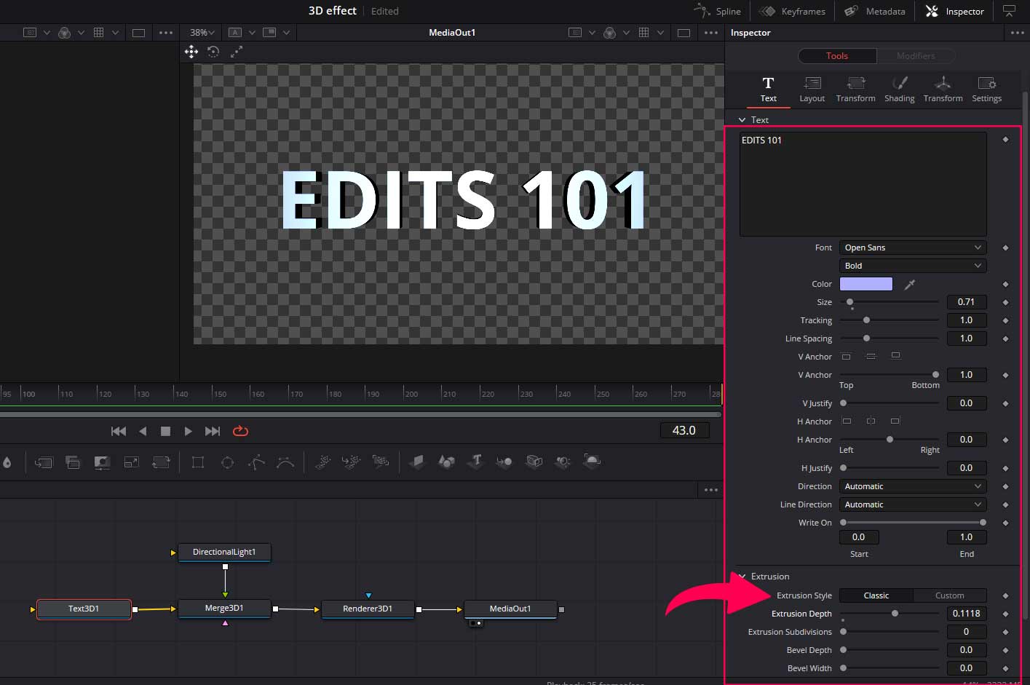Toggle the Inspector panel button
This screenshot has width=1030, height=685.
point(954,11)
